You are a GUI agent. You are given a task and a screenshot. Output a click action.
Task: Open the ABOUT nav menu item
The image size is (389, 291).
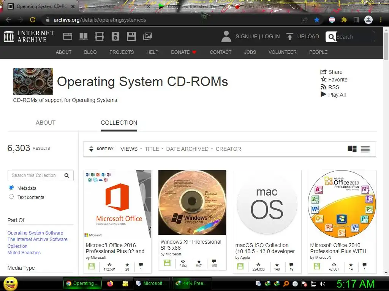point(63,52)
